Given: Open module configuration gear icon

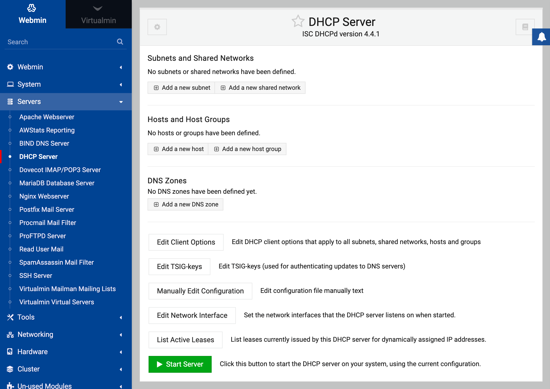Looking at the screenshot, I should pos(157,27).
